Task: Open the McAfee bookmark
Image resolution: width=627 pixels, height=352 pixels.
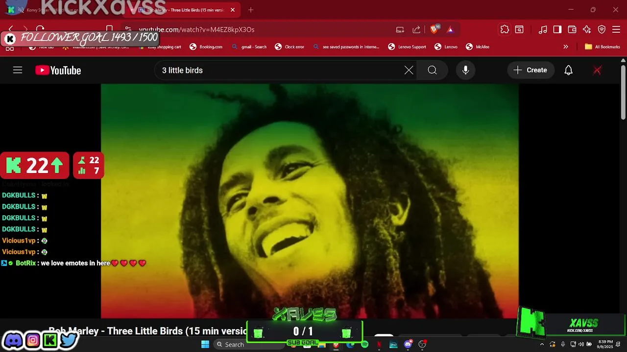Action: point(478,47)
